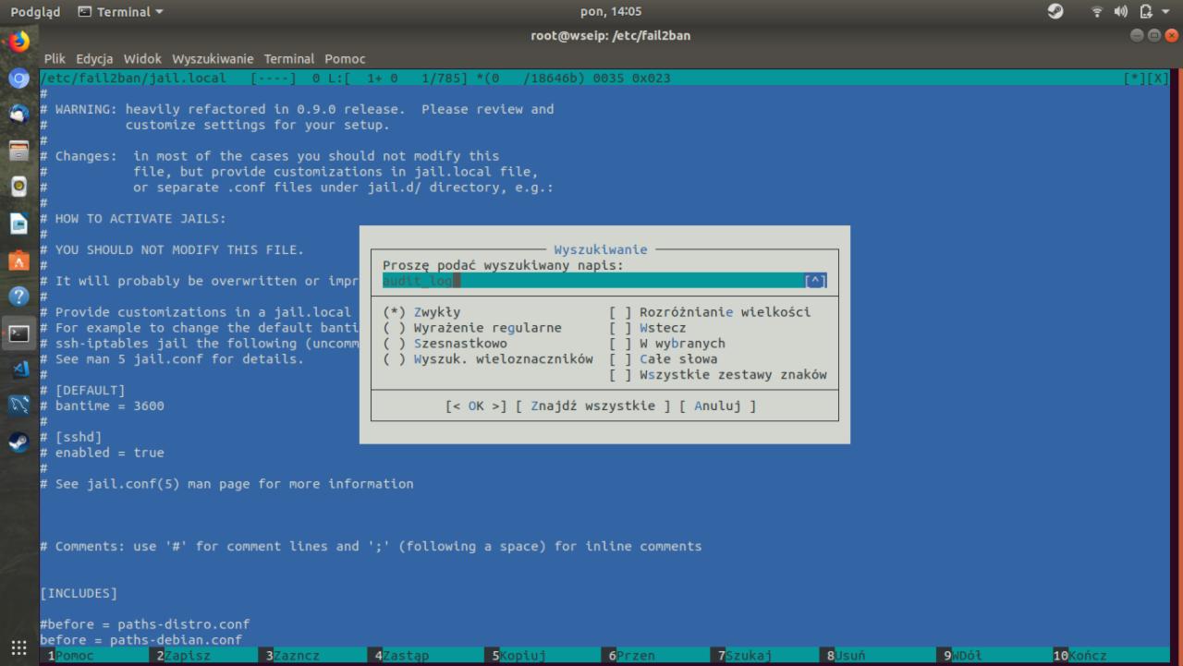1183x666 pixels.
Task: Launch Firefox from the dock
Action: pyautogui.click(x=18, y=42)
